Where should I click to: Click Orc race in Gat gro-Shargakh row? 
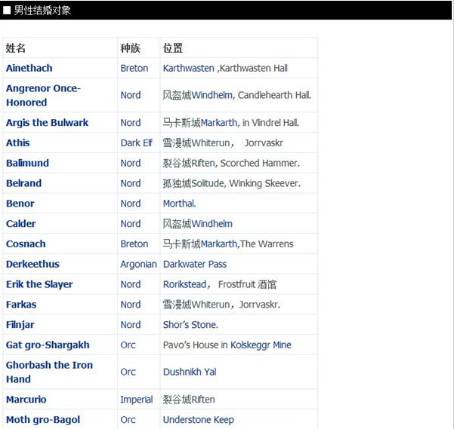pos(128,345)
